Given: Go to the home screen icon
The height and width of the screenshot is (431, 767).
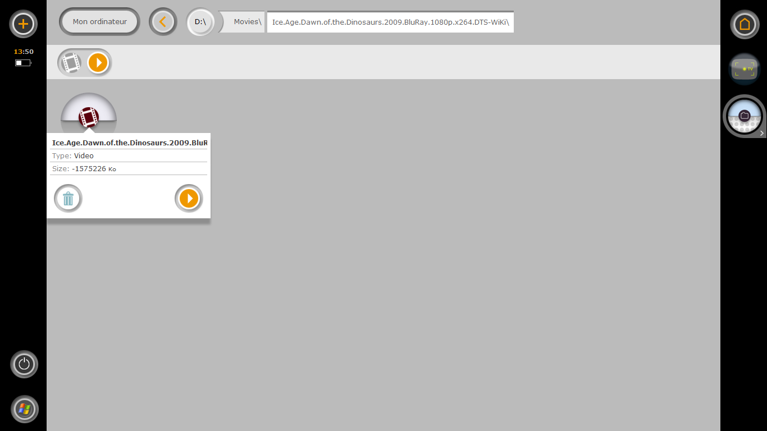Looking at the screenshot, I should (745, 24).
